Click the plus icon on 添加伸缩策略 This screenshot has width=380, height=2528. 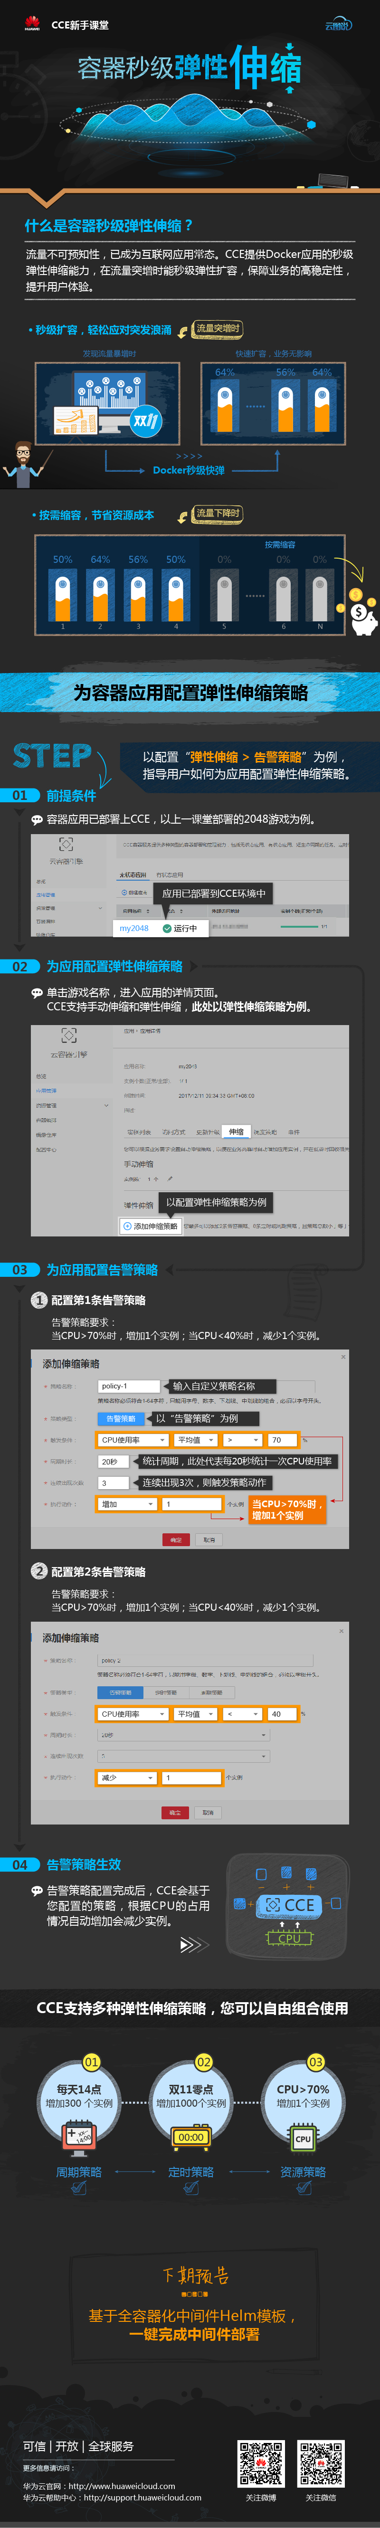click(x=128, y=1226)
